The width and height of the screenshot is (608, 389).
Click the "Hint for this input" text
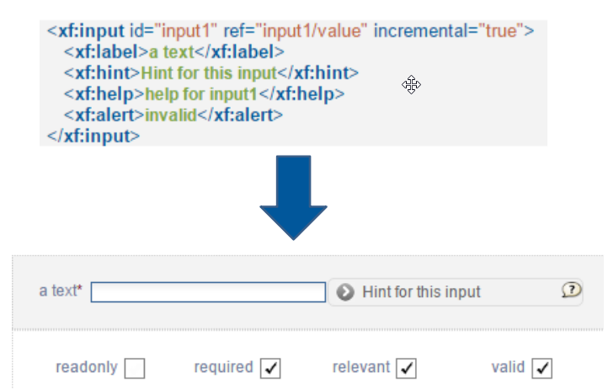(421, 292)
